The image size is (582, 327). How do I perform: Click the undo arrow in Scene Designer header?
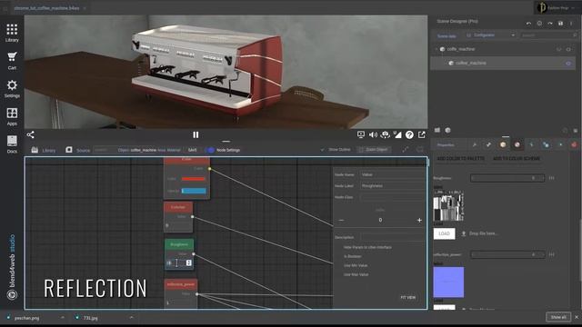pos(528,24)
